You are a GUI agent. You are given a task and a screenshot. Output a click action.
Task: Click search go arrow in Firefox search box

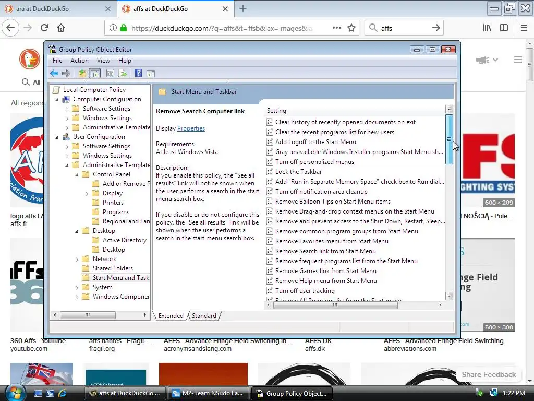(435, 28)
